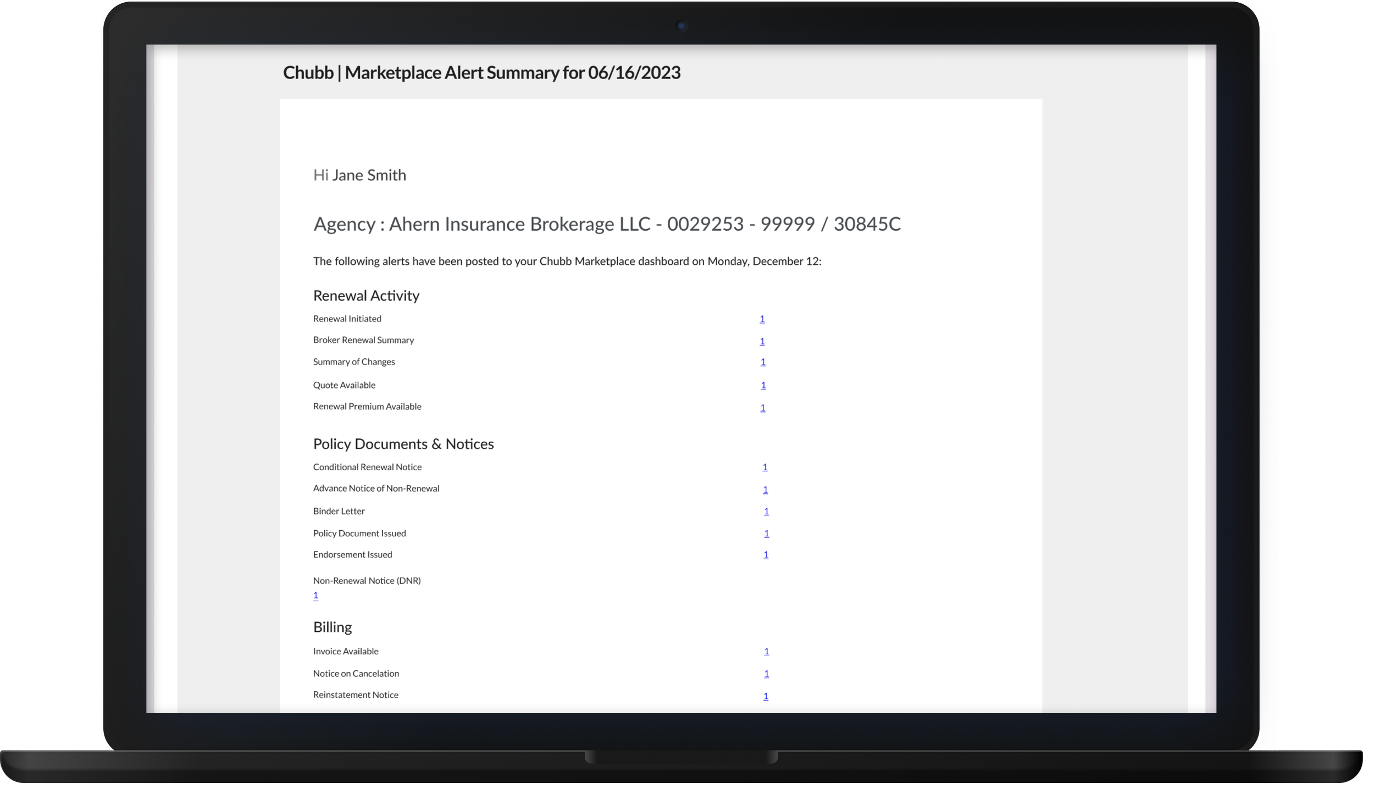Click the Policy Documents & Notices heading

tap(403, 444)
